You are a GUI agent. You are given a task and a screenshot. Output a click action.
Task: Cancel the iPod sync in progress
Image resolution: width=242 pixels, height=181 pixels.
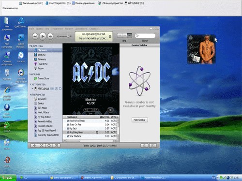110,36
